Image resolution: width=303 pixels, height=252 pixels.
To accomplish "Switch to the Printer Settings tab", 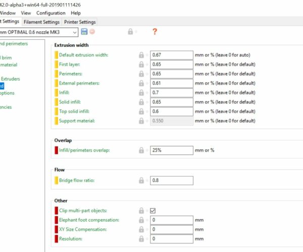I will [x=79, y=22].
